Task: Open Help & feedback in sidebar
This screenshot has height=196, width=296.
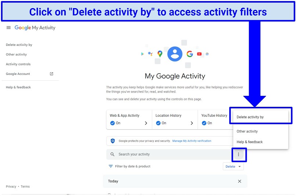Action: pyautogui.click(x=18, y=87)
